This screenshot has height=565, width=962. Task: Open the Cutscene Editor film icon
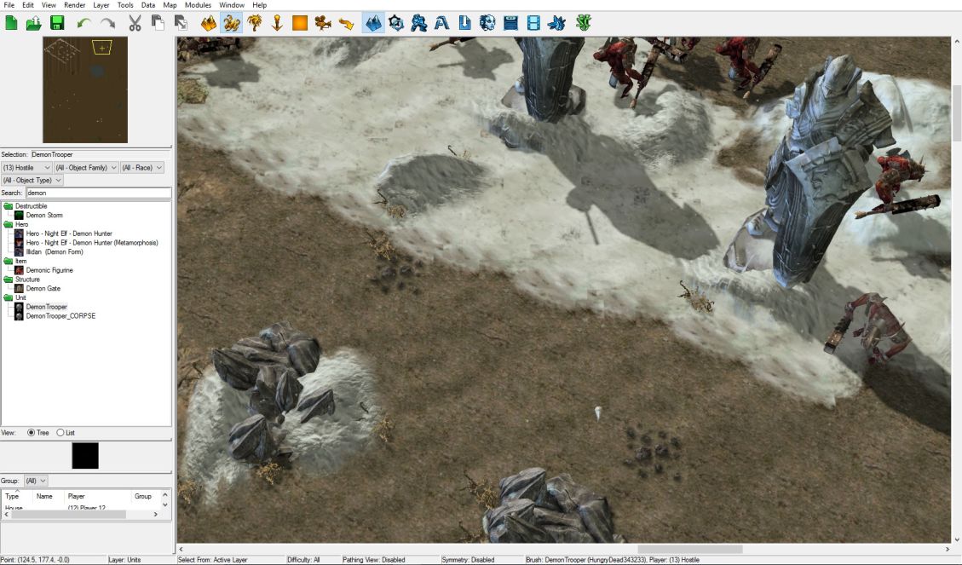click(x=533, y=23)
